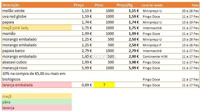This screenshot has width=201, height=112.
Task: Click the yellow question mark cell
Action: tap(104, 85)
